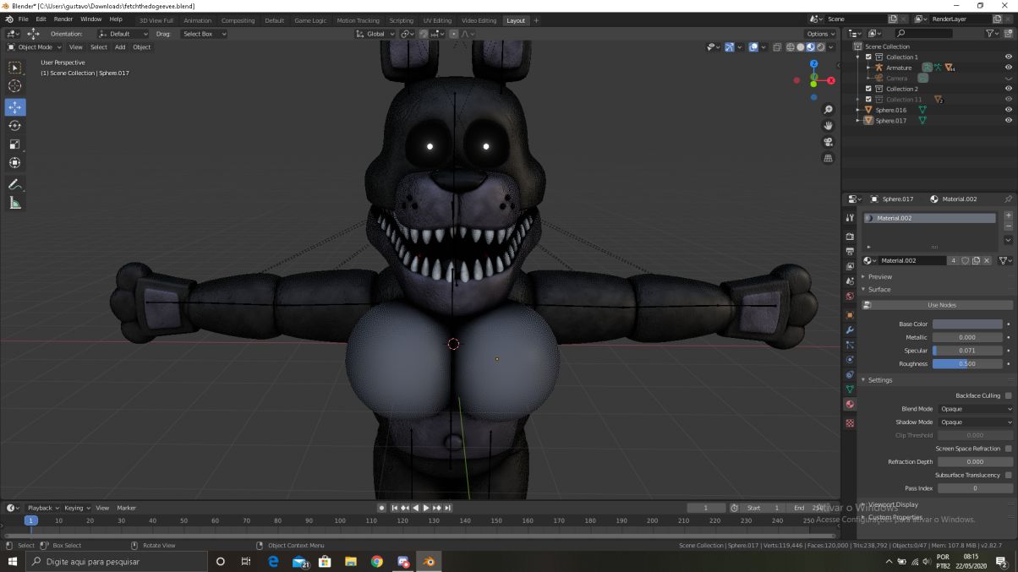This screenshot has width=1018, height=572.
Task: Click the zoom view magnifier icon in viewport
Action: [x=829, y=110]
